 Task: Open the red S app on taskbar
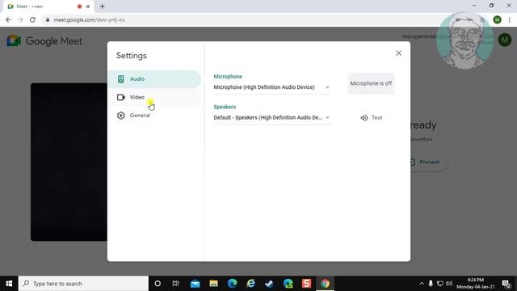(x=307, y=284)
